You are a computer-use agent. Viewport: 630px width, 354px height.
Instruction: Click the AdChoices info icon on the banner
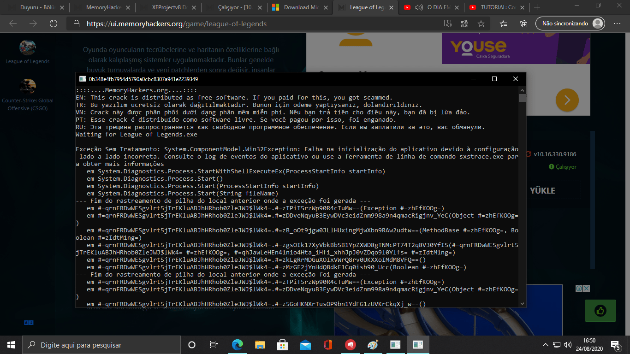point(578,289)
